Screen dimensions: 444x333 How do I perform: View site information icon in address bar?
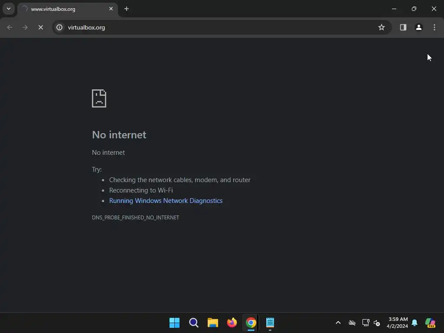(x=59, y=27)
